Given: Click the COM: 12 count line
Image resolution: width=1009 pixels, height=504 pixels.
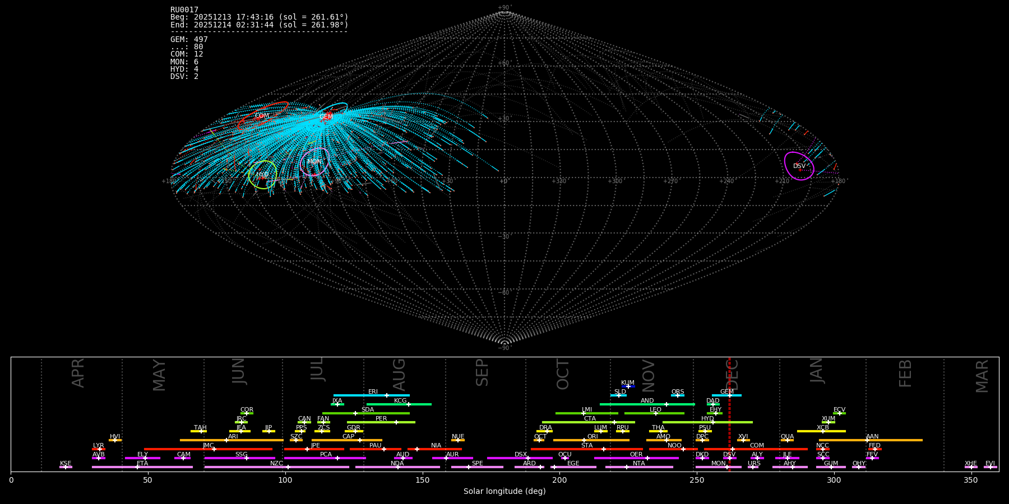Looking at the screenshot, I should point(187,54).
